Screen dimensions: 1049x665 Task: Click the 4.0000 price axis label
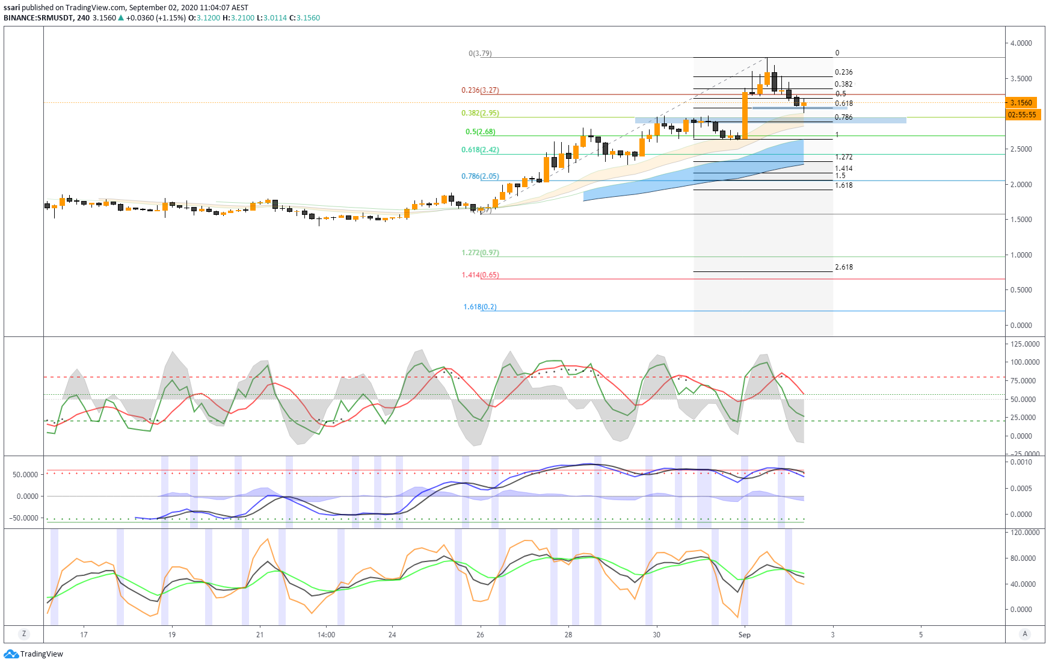(x=1021, y=43)
